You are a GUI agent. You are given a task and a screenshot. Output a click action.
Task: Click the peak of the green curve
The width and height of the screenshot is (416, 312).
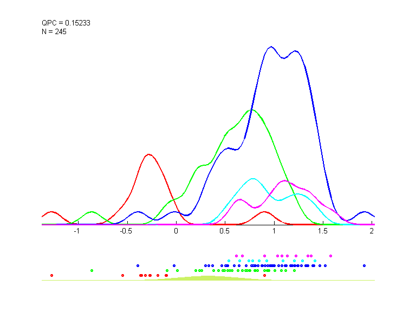(x=250, y=110)
